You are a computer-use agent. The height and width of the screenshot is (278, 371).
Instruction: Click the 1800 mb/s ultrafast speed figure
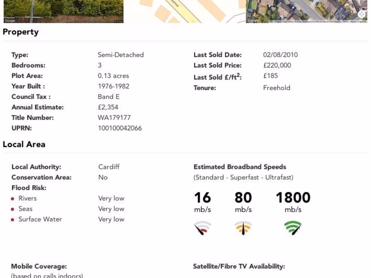click(293, 198)
